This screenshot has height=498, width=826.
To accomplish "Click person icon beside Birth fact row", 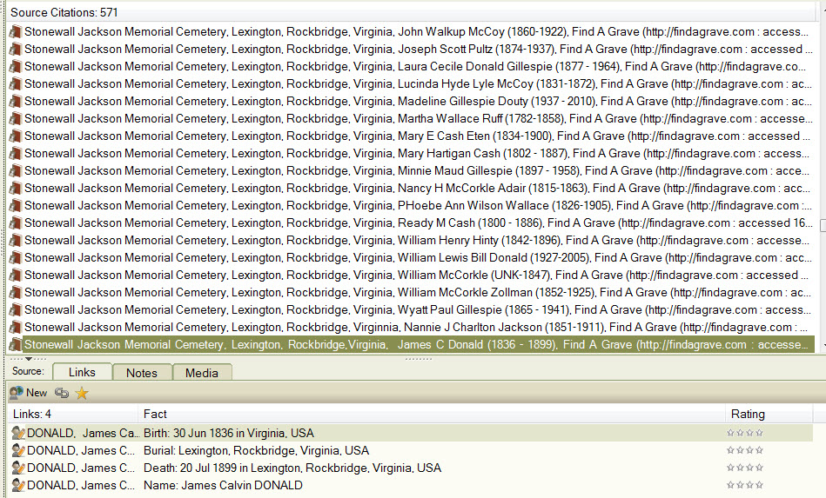I will point(17,433).
